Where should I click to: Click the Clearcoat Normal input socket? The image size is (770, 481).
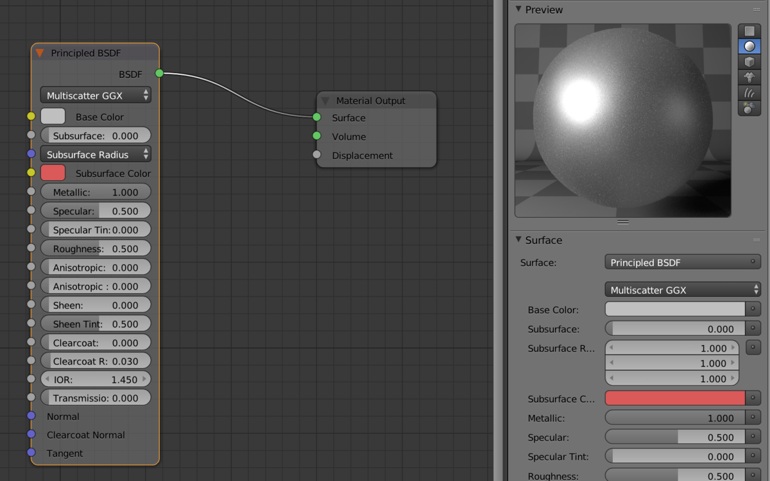coord(31,434)
